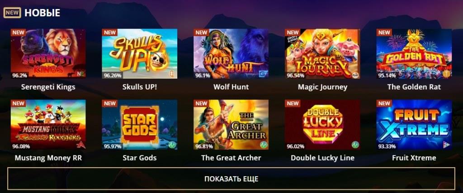Click the НОВЫЕ section heading
463x193 pixels.
(42, 13)
